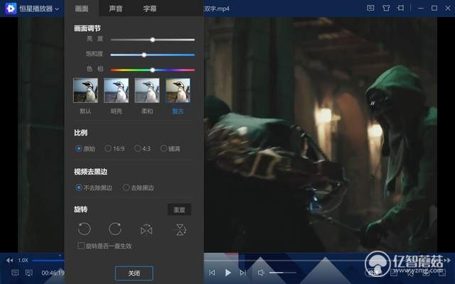Image resolution: width=455 pixels, height=284 pixels.
Task: Open the feedback message icon in title bar
Action: point(370,8)
